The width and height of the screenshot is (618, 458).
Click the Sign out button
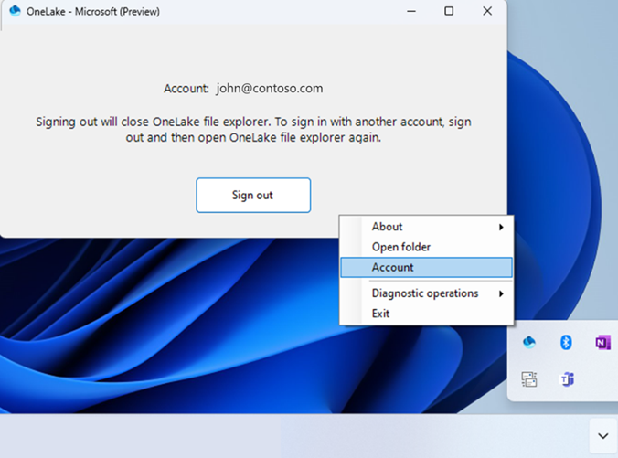(253, 195)
